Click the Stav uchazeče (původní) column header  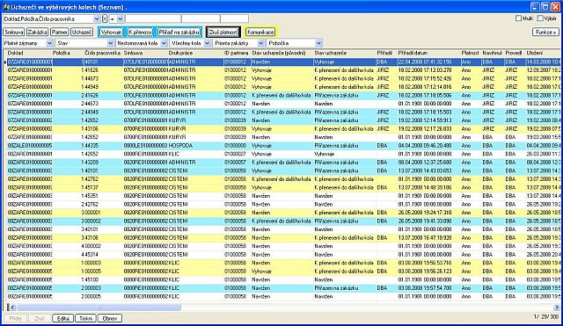coord(281,53)
